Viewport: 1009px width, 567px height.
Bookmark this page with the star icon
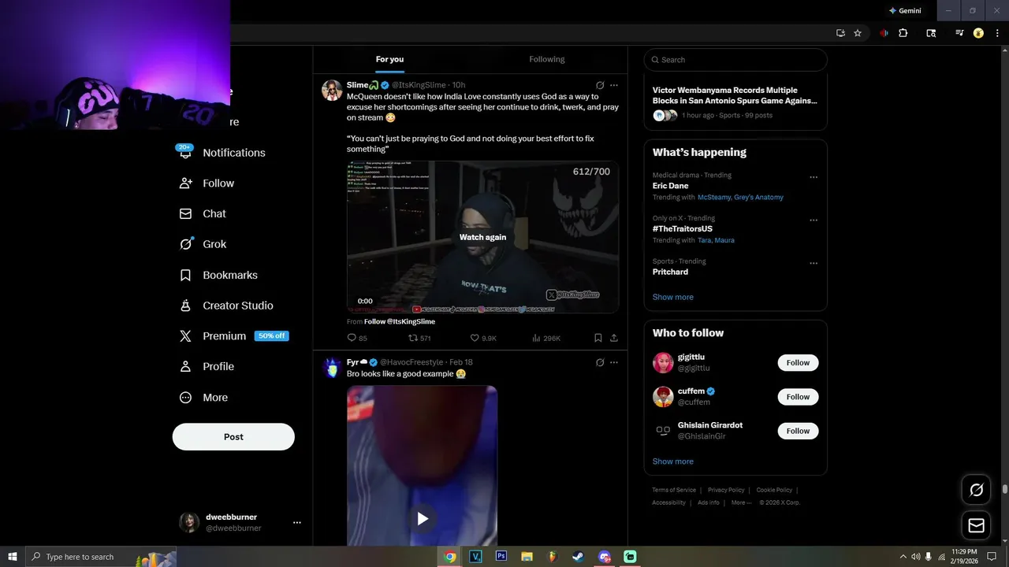point(858,33)
